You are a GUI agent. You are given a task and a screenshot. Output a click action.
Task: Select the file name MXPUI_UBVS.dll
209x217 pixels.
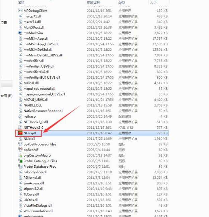point(36,100)
